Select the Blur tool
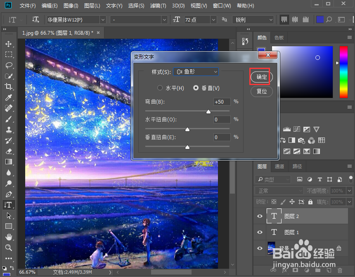This screenshot has height=277, width=355. (x=9, y=173)
